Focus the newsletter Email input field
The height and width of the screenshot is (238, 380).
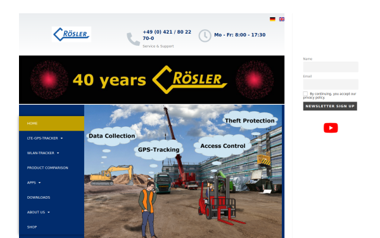click(x=331, y=84)
